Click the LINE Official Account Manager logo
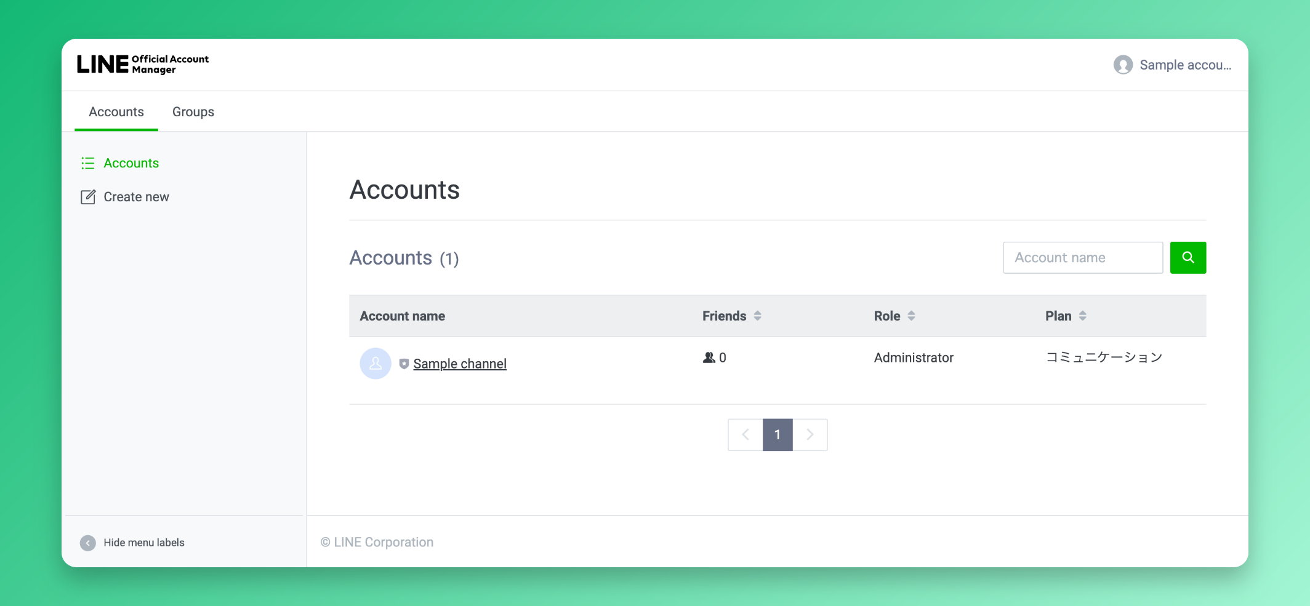1310x606 pixels. pos(142,65)
